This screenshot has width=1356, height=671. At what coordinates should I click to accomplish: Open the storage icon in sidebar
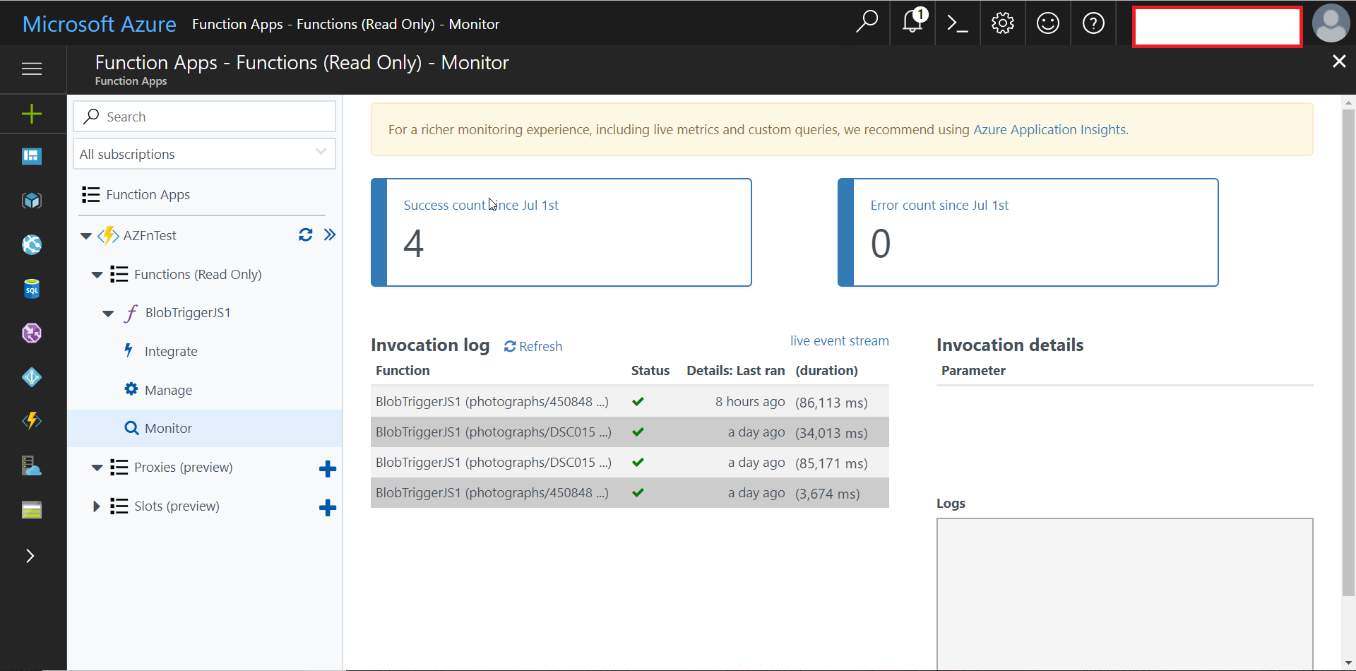coord(32,509)
